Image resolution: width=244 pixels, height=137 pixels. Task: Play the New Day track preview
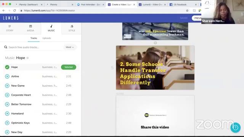7,132
